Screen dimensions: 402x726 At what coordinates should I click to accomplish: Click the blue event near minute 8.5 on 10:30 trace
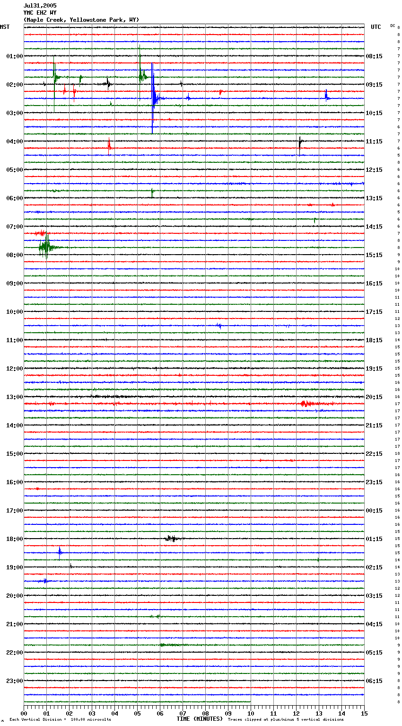pyautogui.click(x=218, y=326)
